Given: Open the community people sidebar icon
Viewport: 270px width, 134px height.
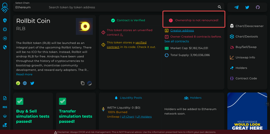Looking at the screenshot, I should tap(5, 116).
